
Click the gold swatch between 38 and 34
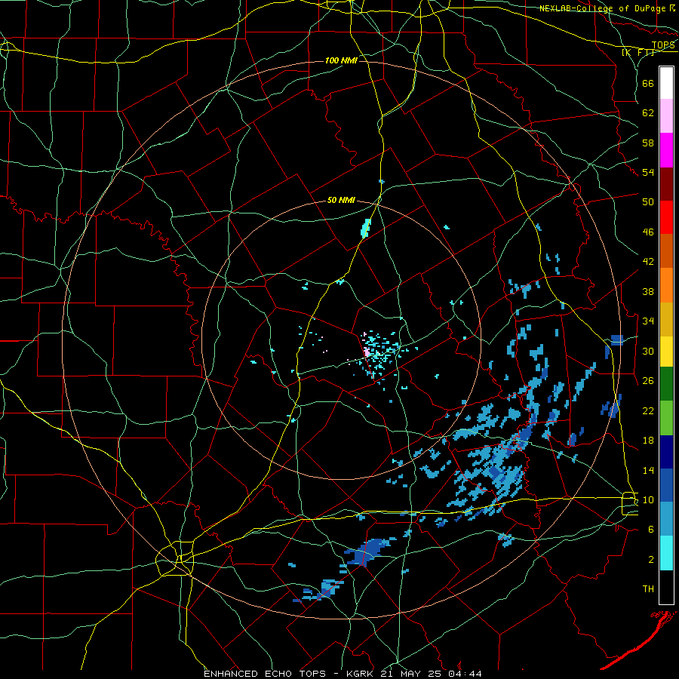point(666,319)
